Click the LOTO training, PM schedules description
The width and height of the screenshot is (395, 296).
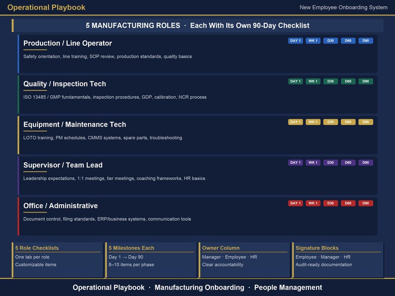[x=102, y=138]
